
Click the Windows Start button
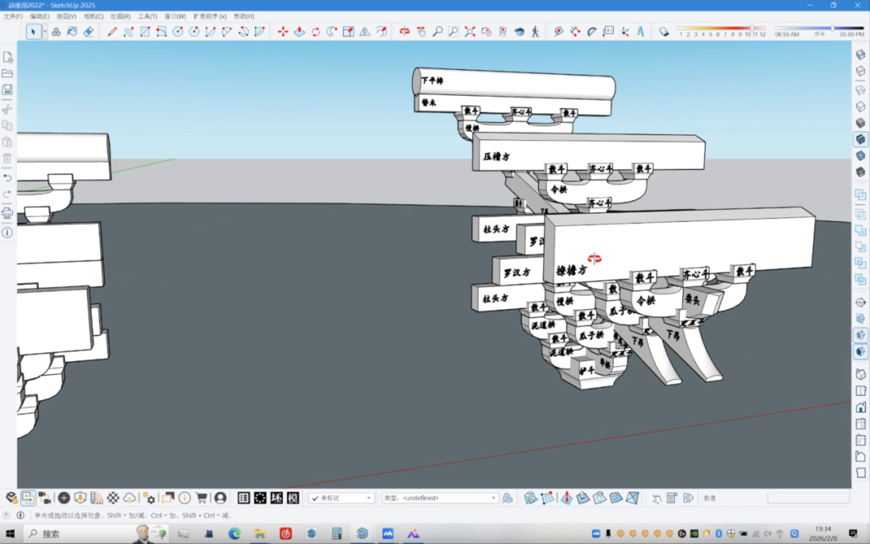[10, 534]
